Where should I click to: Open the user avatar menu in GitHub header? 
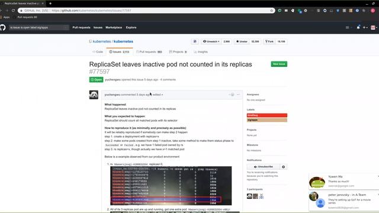coord(374,28)
